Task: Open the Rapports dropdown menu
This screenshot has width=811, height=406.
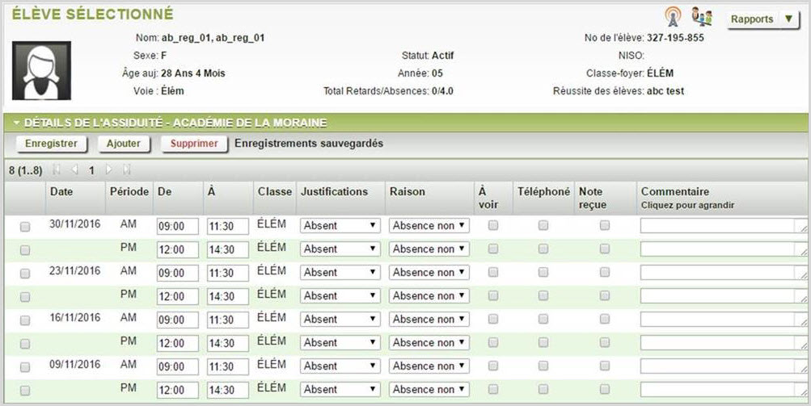Action: (763, 19)
